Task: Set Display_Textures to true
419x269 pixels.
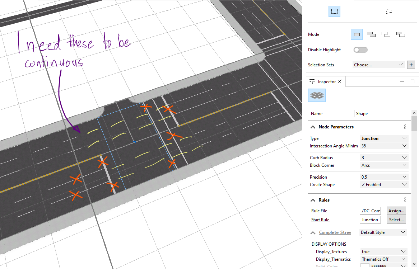Action: coord(383,251)
